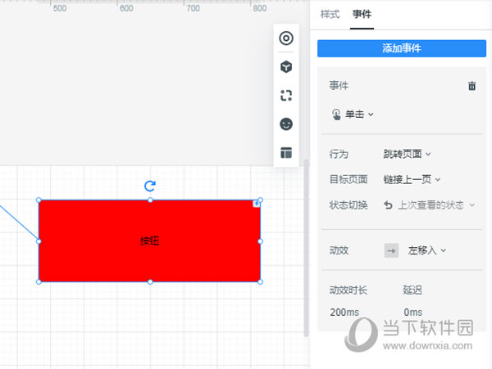This screenshot has width=492, height=369.
Task: Click the 0ms delay field
Action: [x=412, y=312]
